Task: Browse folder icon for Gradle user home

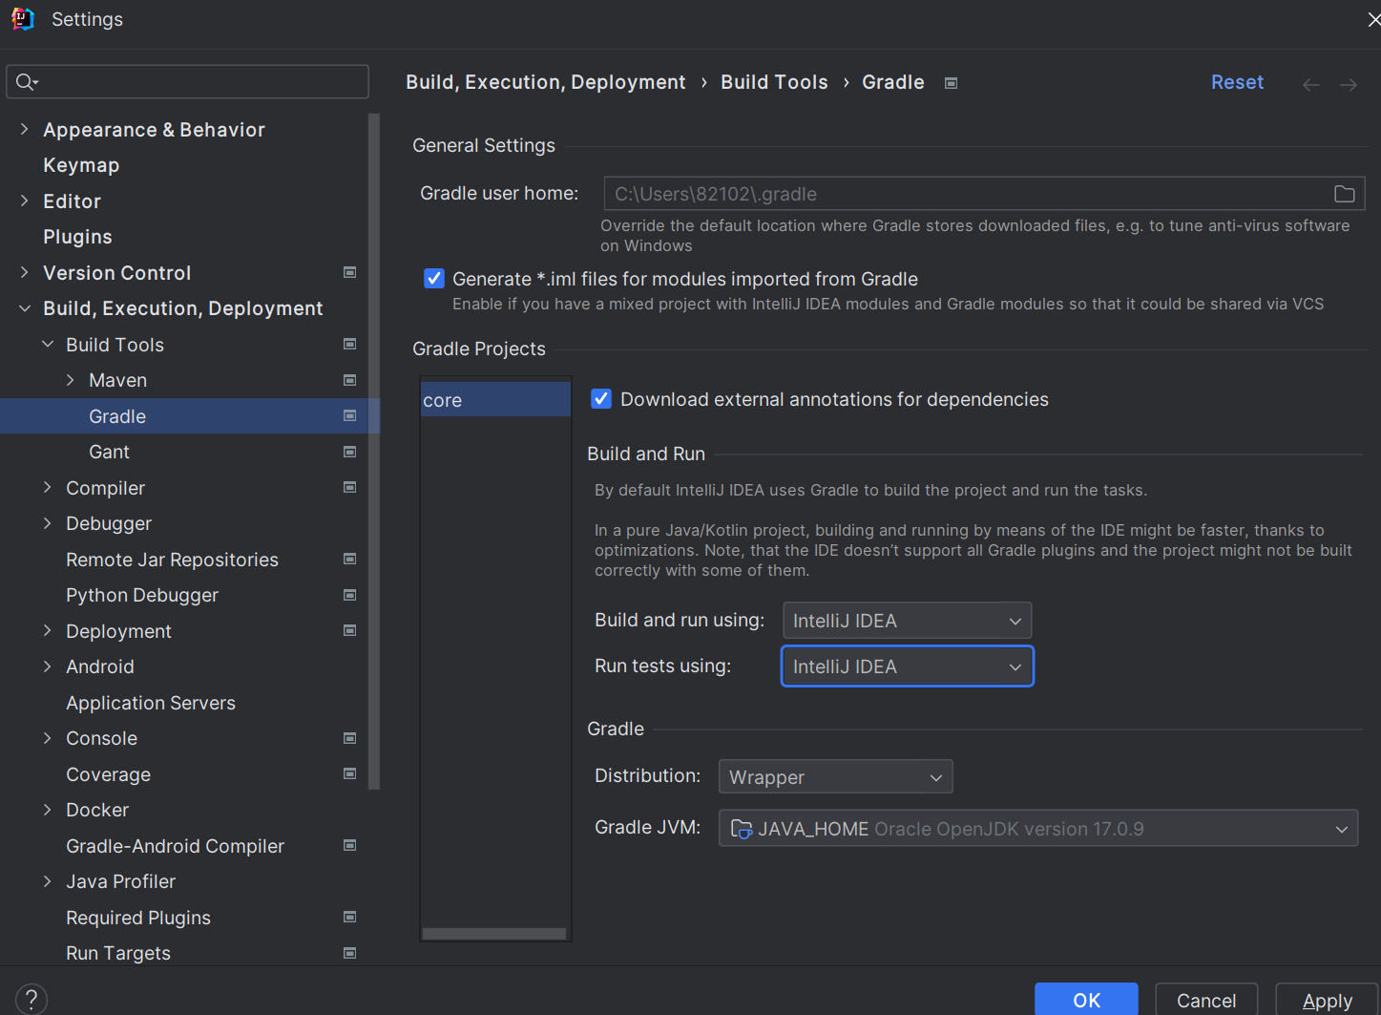Action: [x=1344, y=194]
